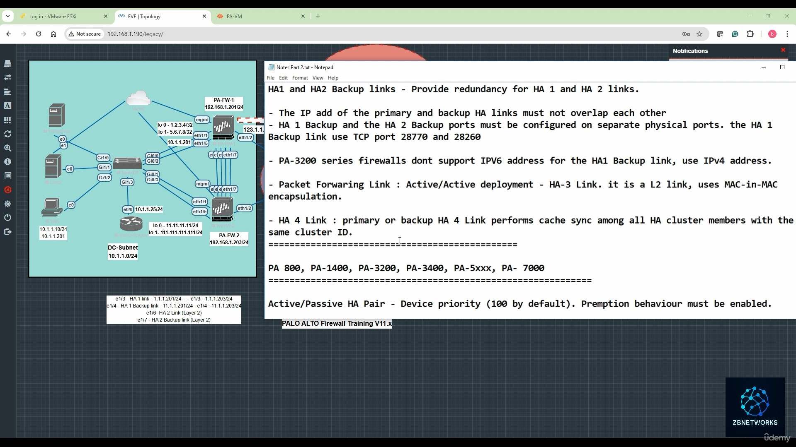Open Notepad Format menu

coord(300,78)
